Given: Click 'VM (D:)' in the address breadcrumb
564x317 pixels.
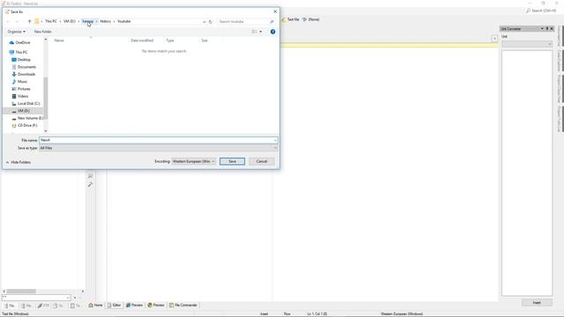Looking at the screenshot, I should click(x=70, y=21).
